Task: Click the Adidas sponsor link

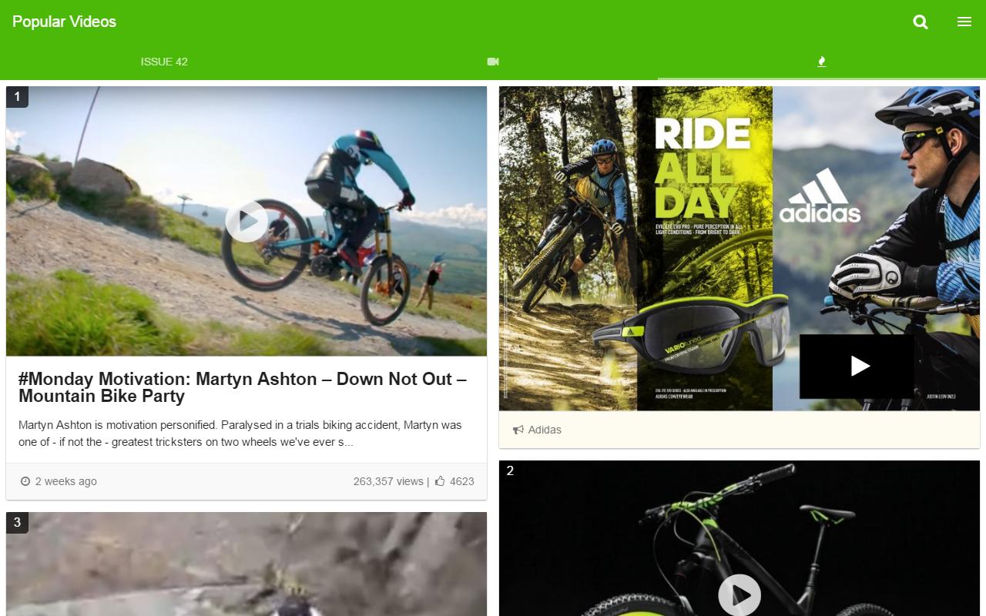Action: click(545, 430)
